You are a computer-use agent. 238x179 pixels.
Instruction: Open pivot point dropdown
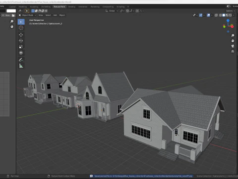point(122,11)
